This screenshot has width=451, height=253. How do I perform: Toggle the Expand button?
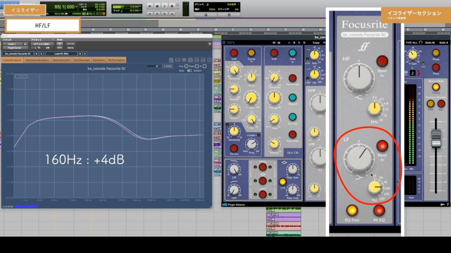tap(292, 98)
